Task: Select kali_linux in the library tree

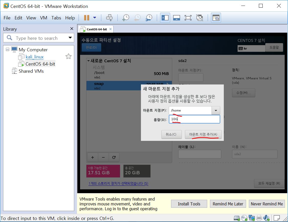Action: point(35,57)
